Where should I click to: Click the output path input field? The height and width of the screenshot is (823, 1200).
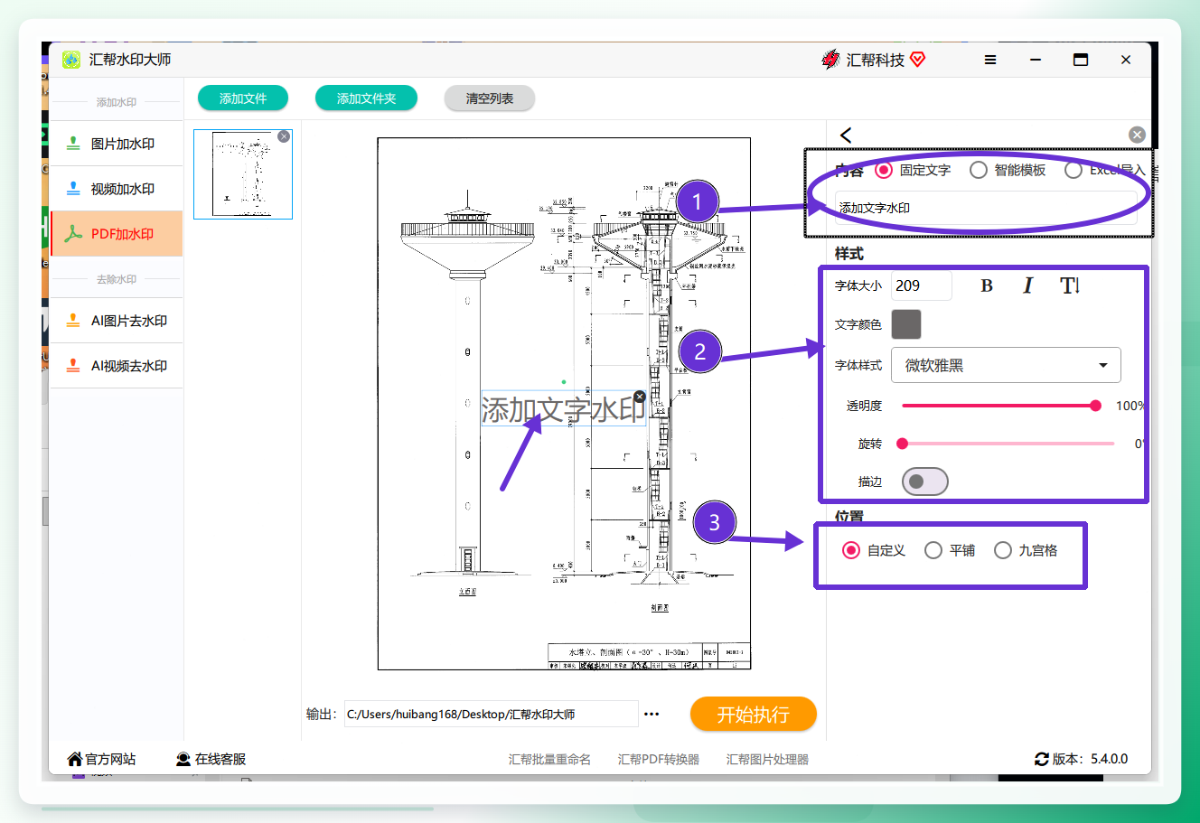click(492, 714)
